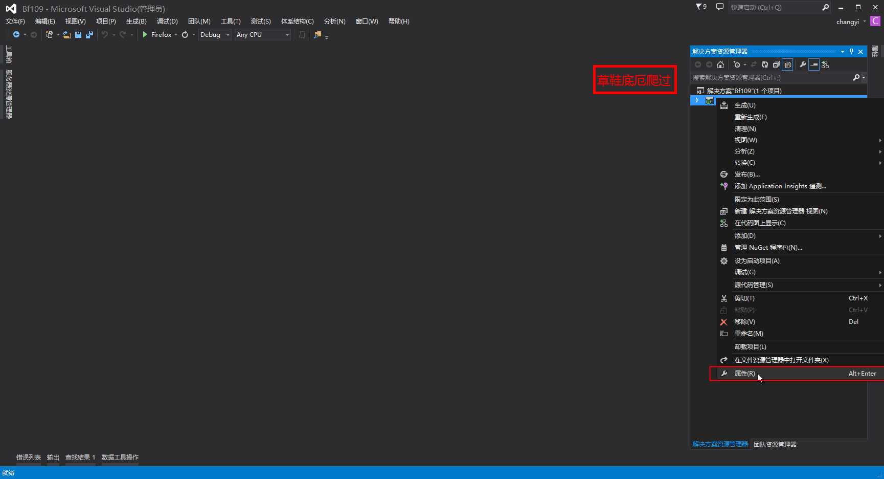
Task: Select 设为启动项目(A) in context menu
Action: tap(800, 261)
